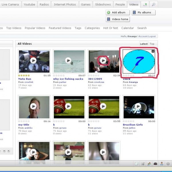Open user crowlink's profile link
The height and width of the screenshot is (172, 172).
pos(29,82)
